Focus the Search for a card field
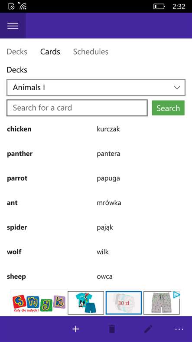 point(77,108)
